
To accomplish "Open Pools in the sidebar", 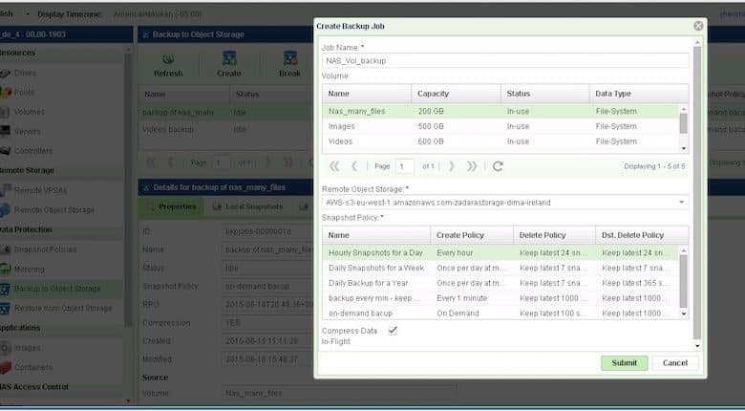I will [x=24, y=93].
